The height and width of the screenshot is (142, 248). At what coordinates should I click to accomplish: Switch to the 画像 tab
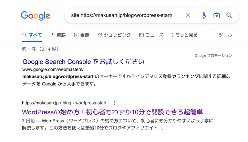(x=82, y=35)
